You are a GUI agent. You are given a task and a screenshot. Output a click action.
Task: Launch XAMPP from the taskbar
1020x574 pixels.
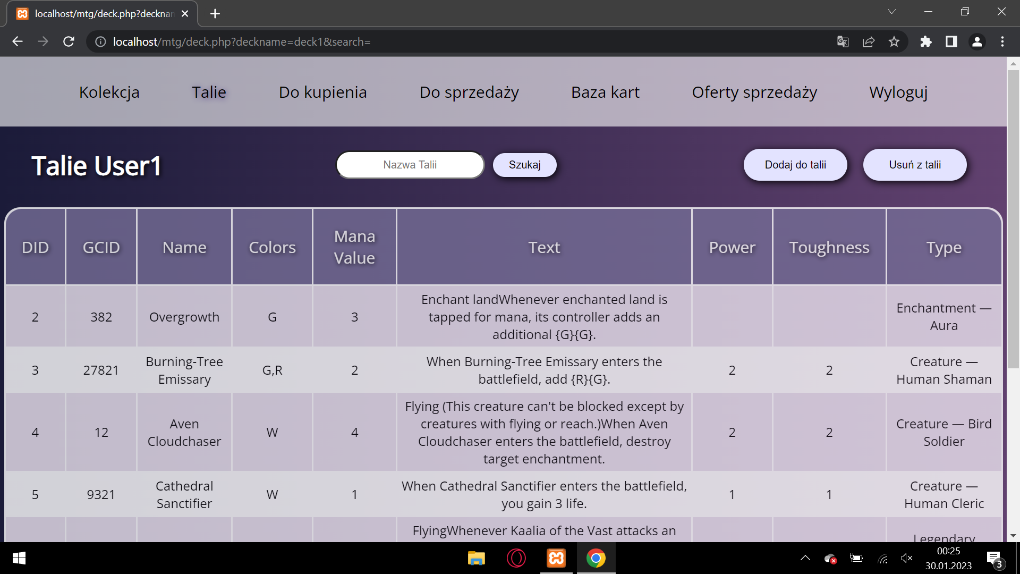click(556, 558)
